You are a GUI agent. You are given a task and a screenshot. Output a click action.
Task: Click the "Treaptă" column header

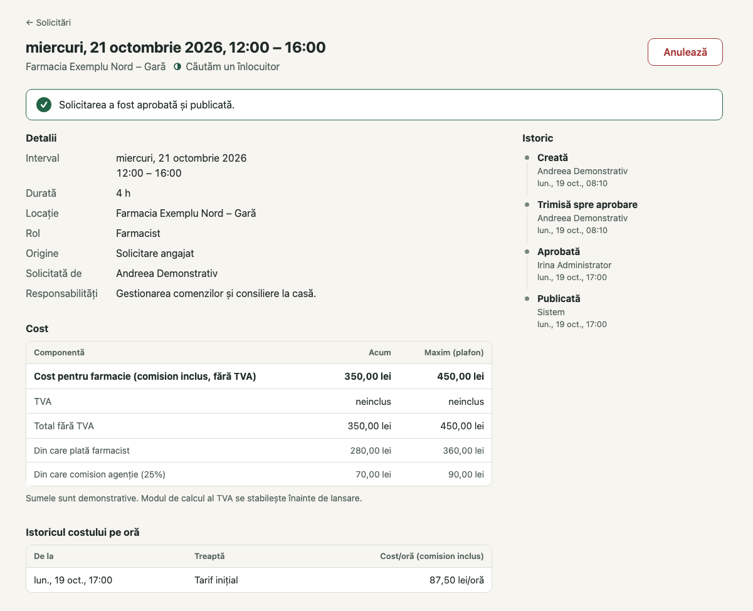click(x=209, y=556)
